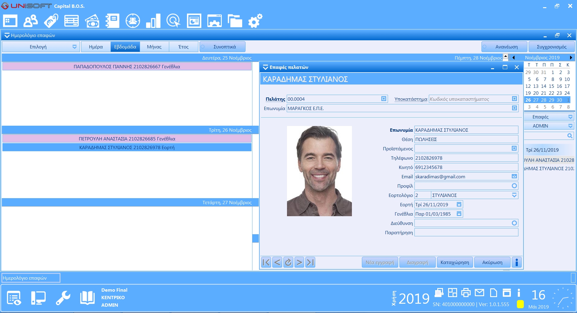Open the gears settings icon
The image size is (577, 313).
point(255,21)
